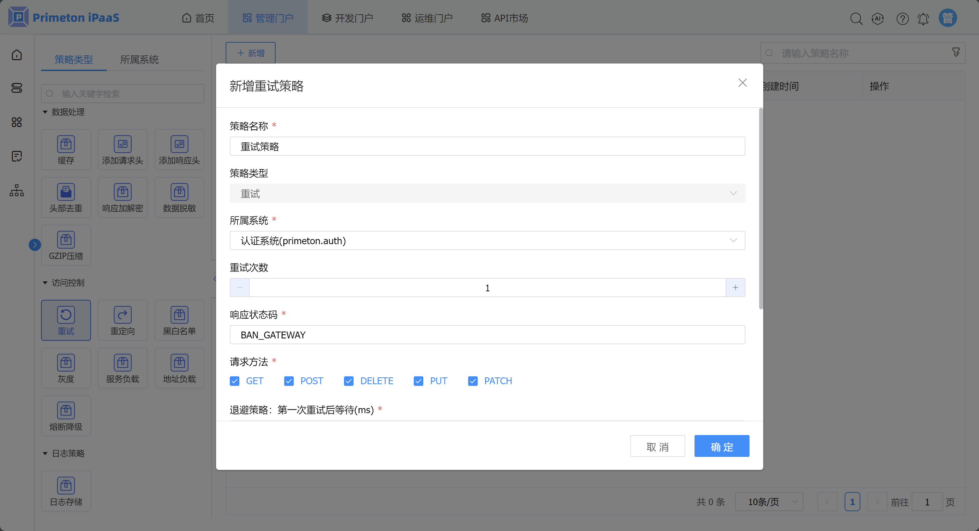Viewport: 979px width, 531px height.
Task: Click the 确定 button
Action: coord(721,446)
